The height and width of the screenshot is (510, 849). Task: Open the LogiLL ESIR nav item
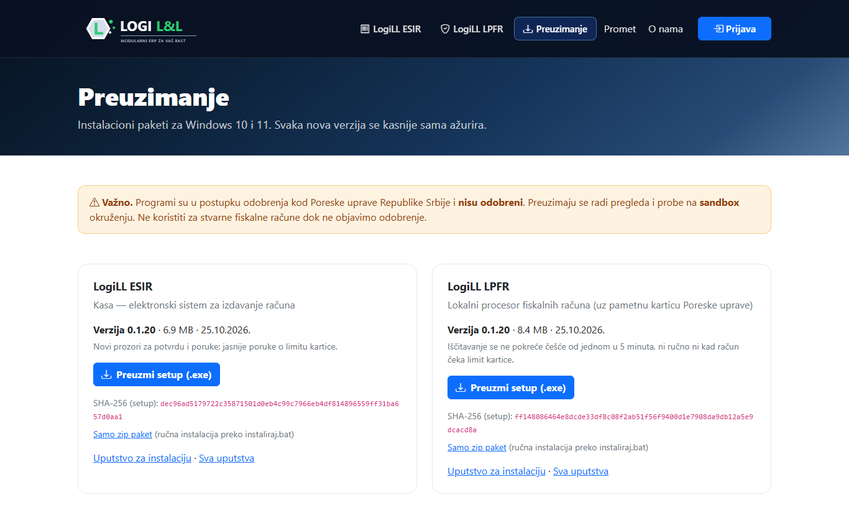pyautogui.click(x=390, y=29)
